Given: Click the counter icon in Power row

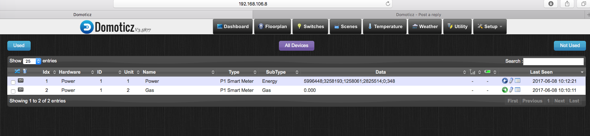Looking at the screenshot, I should tap(21, 81).
